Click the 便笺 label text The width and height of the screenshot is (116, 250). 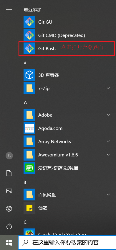tap(43, 208)
